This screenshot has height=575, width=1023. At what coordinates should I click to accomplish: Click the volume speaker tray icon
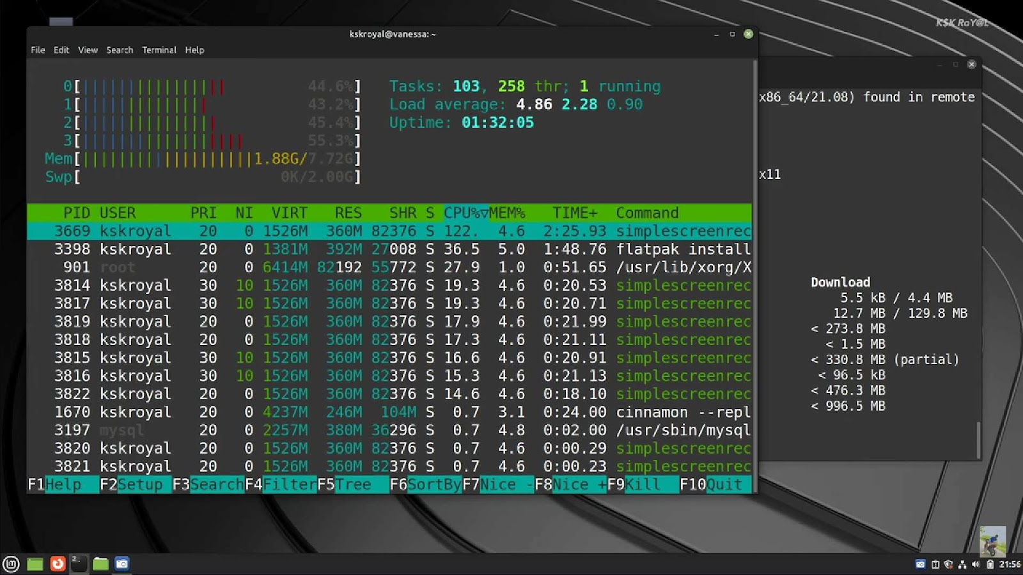(975, 564)
